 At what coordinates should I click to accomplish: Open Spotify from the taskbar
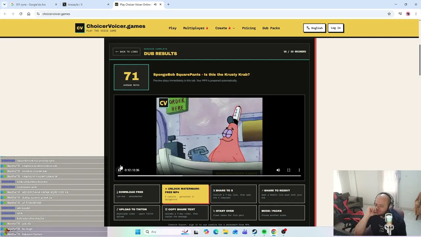tap(264, 232)
